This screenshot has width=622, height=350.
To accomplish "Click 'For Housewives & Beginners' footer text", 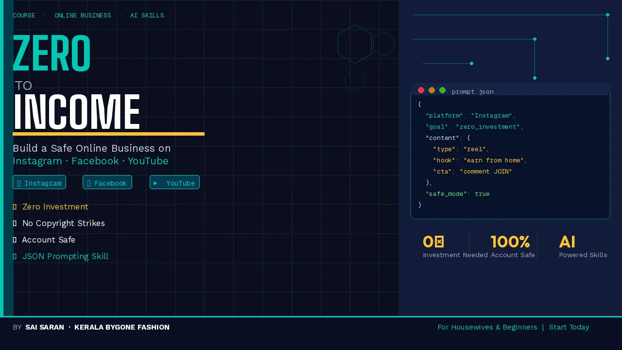I will click(x=487, y=327).
